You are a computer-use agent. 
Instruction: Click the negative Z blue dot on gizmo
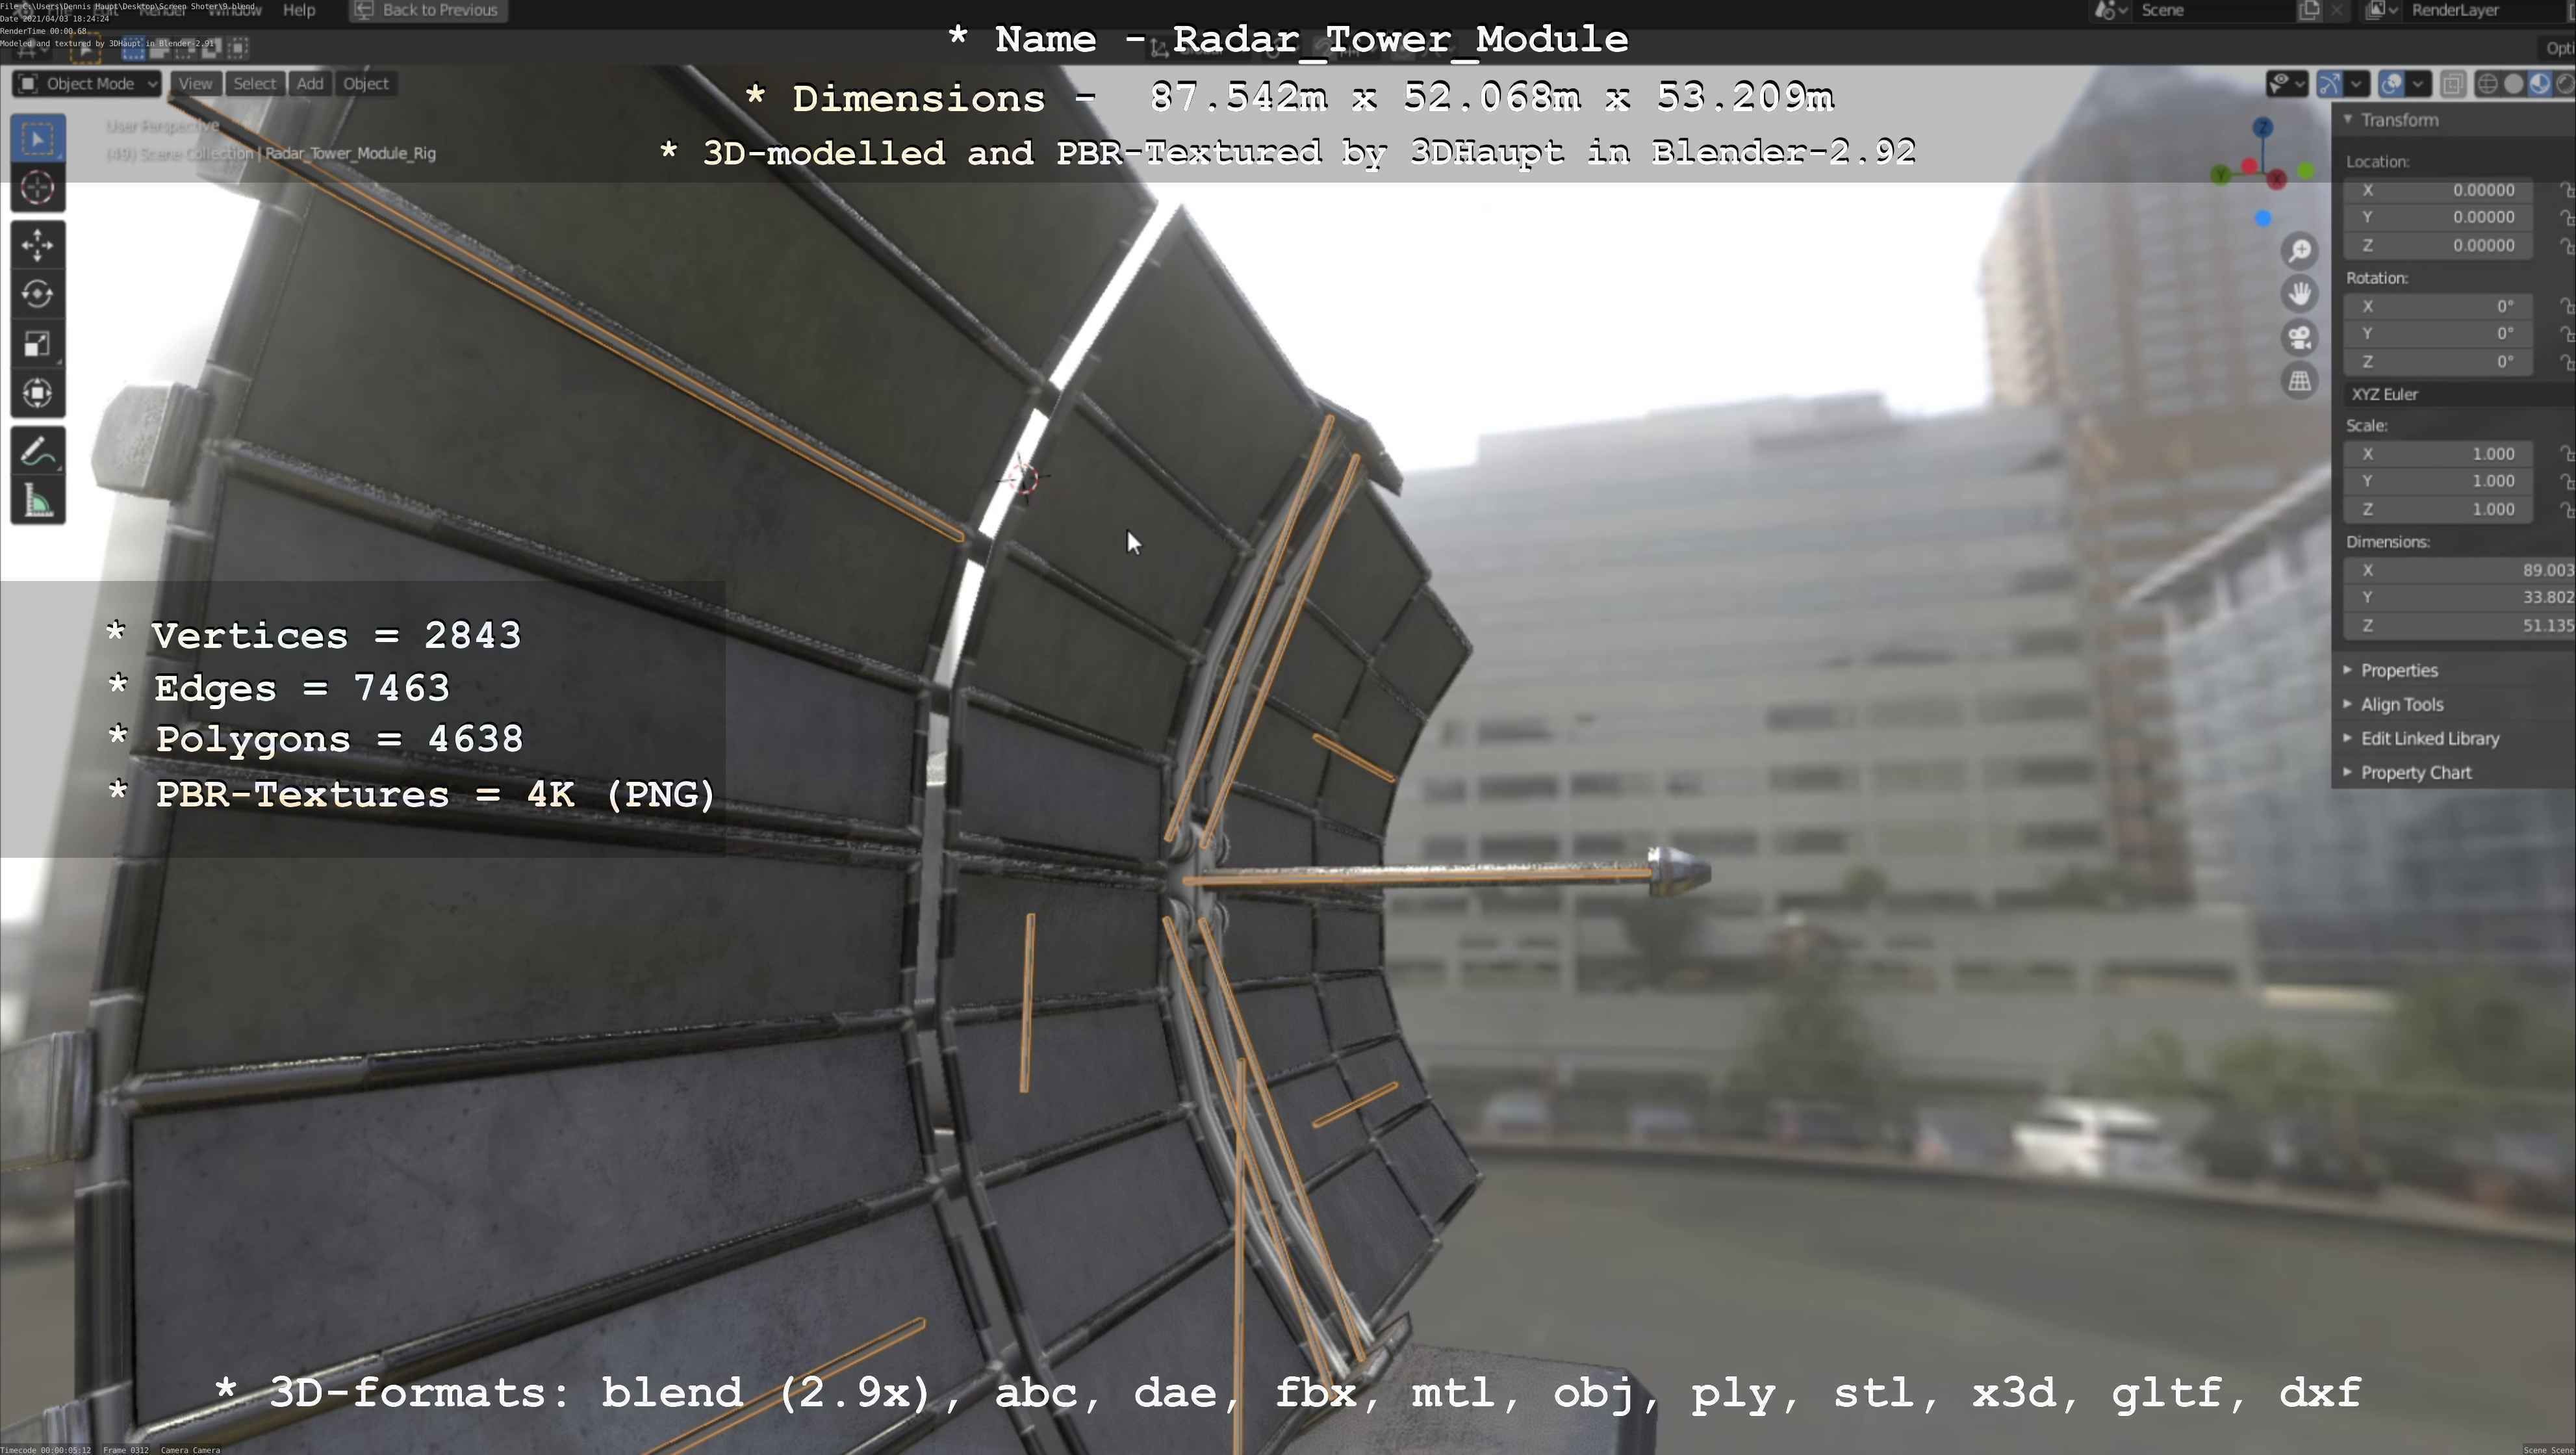point(2263,218)
